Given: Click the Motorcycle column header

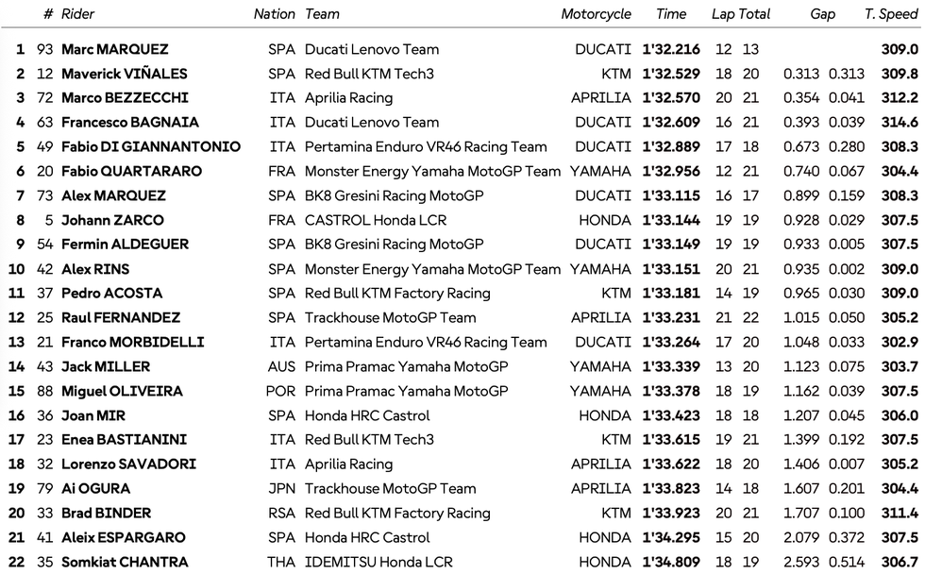Looking at the screenshot, I should [596, 14].
